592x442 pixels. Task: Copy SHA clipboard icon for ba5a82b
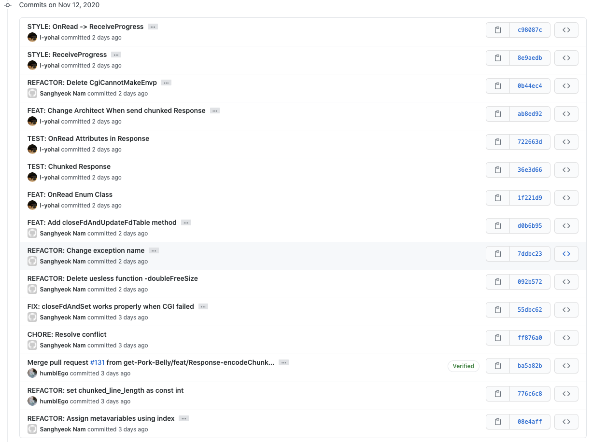(x=497, y=366)
